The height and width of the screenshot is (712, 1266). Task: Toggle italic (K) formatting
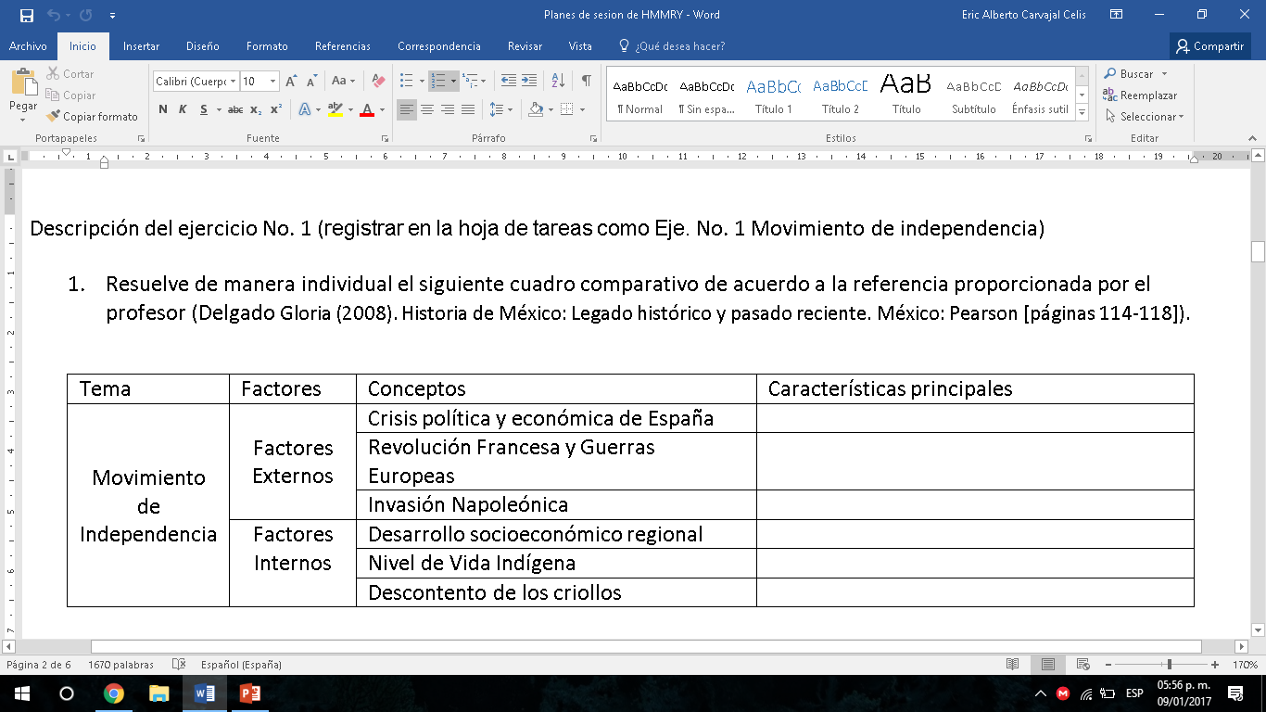point(183,109)
